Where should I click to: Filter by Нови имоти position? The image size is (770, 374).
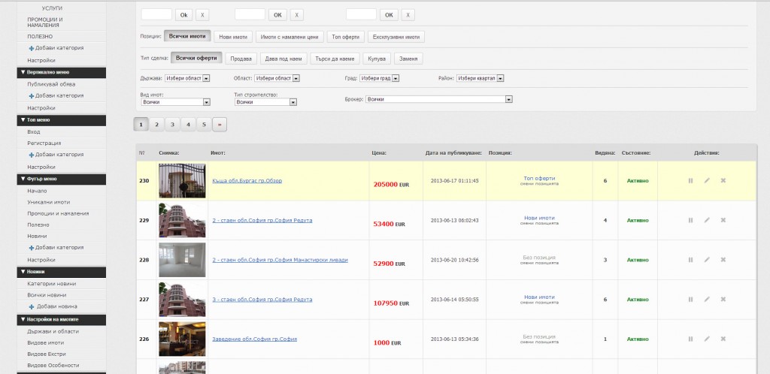[233, 37]
